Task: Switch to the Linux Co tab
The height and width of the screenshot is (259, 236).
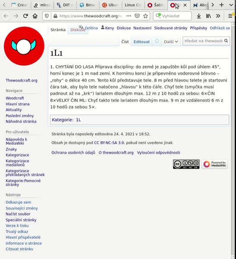Action: [133, 5]
